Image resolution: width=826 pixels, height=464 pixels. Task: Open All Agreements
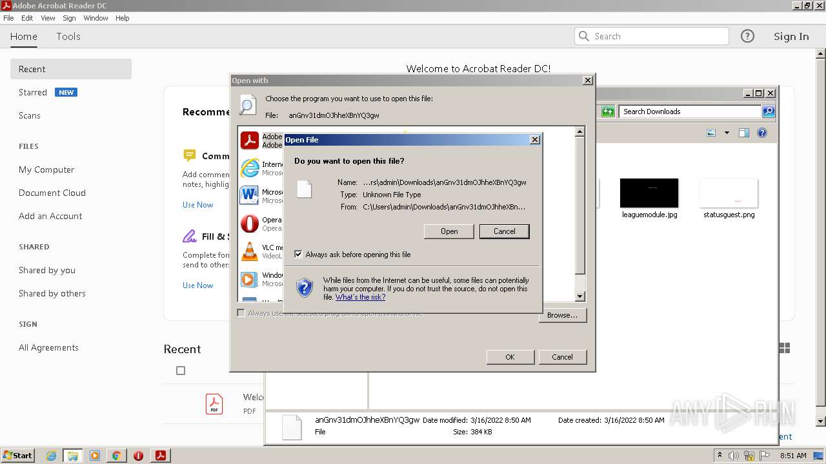(48, 347)
